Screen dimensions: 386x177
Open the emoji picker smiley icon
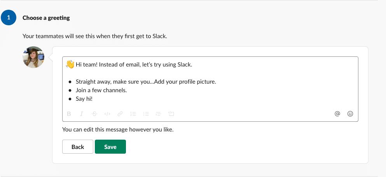pos(350,114)
